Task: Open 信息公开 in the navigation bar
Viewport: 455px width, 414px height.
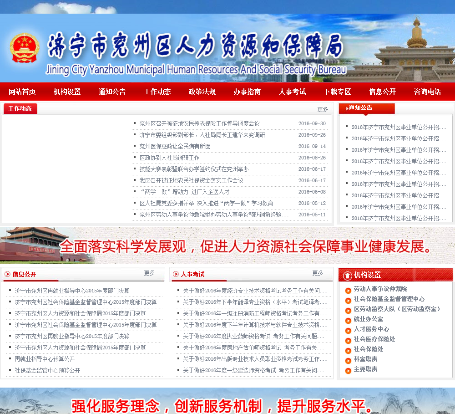Action: (383, 92)
